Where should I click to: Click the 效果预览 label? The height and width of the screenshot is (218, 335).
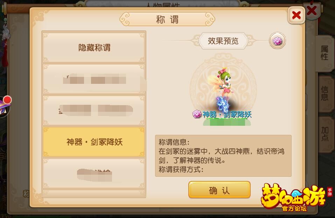(223, 41)
